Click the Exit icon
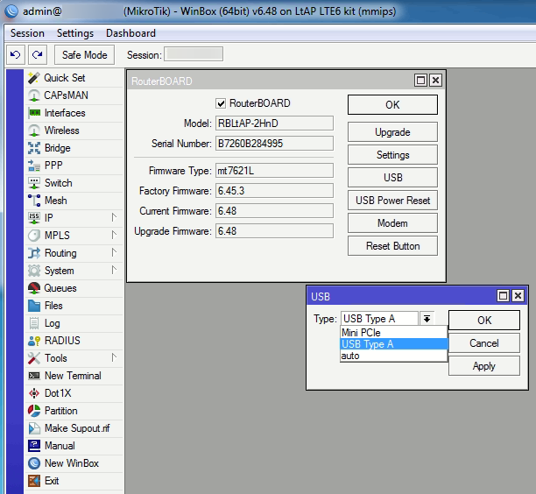Screen dimensions: 536x494 [34, 481]
